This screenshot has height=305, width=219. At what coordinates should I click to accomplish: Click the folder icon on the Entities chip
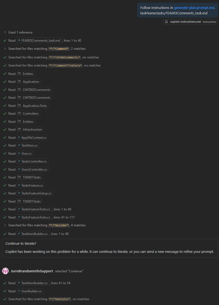click(x=20, y=74)
